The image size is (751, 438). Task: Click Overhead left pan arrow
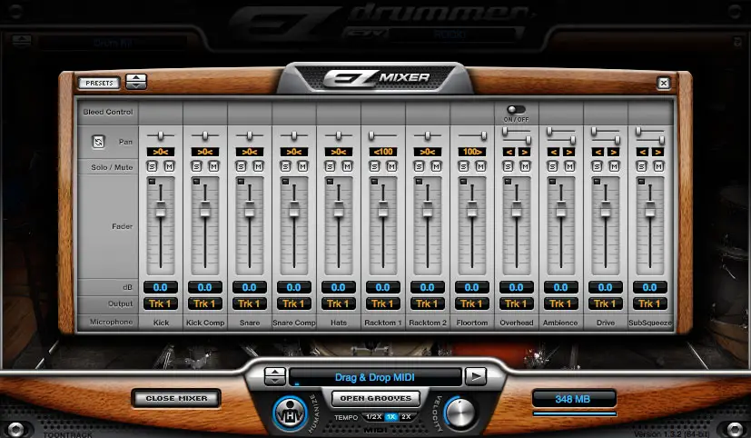point(509,152)
